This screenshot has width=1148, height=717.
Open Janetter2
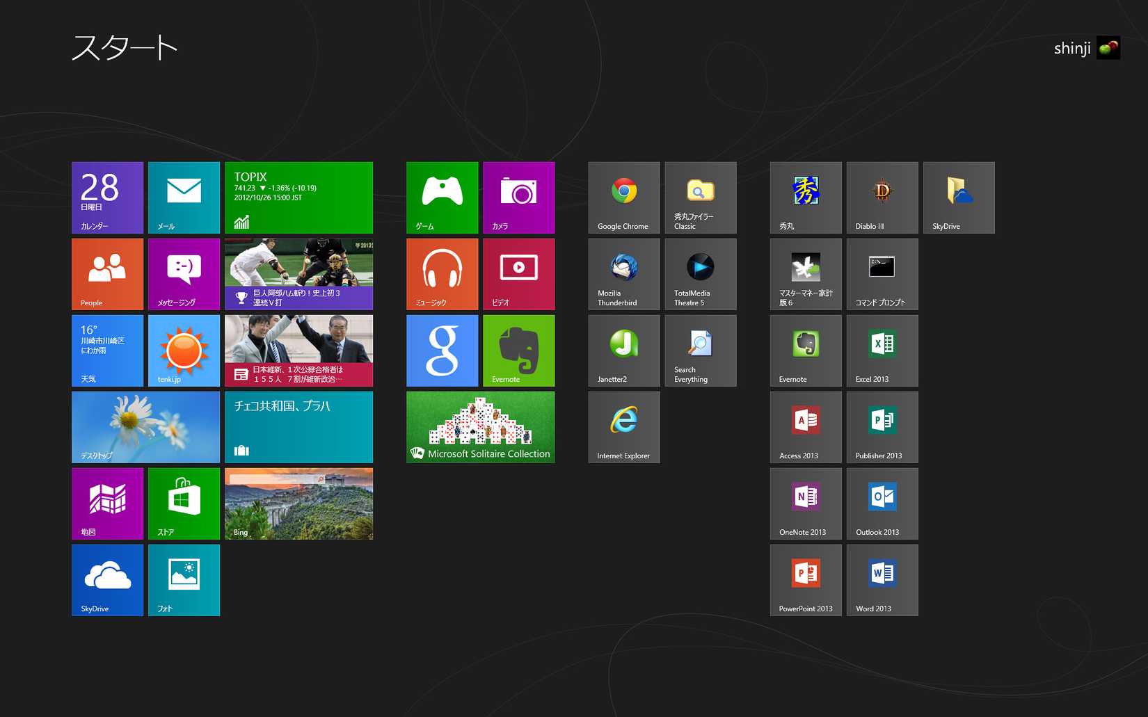623,351
